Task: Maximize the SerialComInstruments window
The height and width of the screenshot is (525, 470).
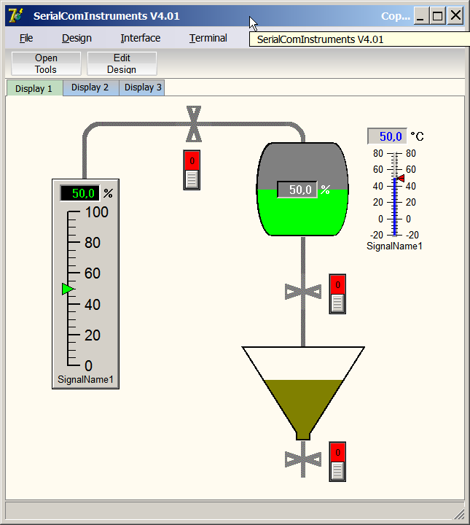Action: coord(437,15)
